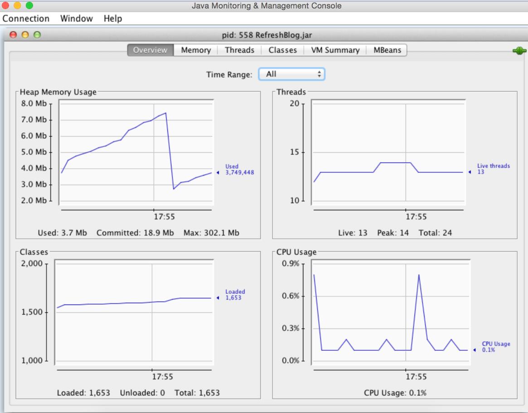528x413 pixels.
Task: Select the Overview tab
Action: (150, 50)
